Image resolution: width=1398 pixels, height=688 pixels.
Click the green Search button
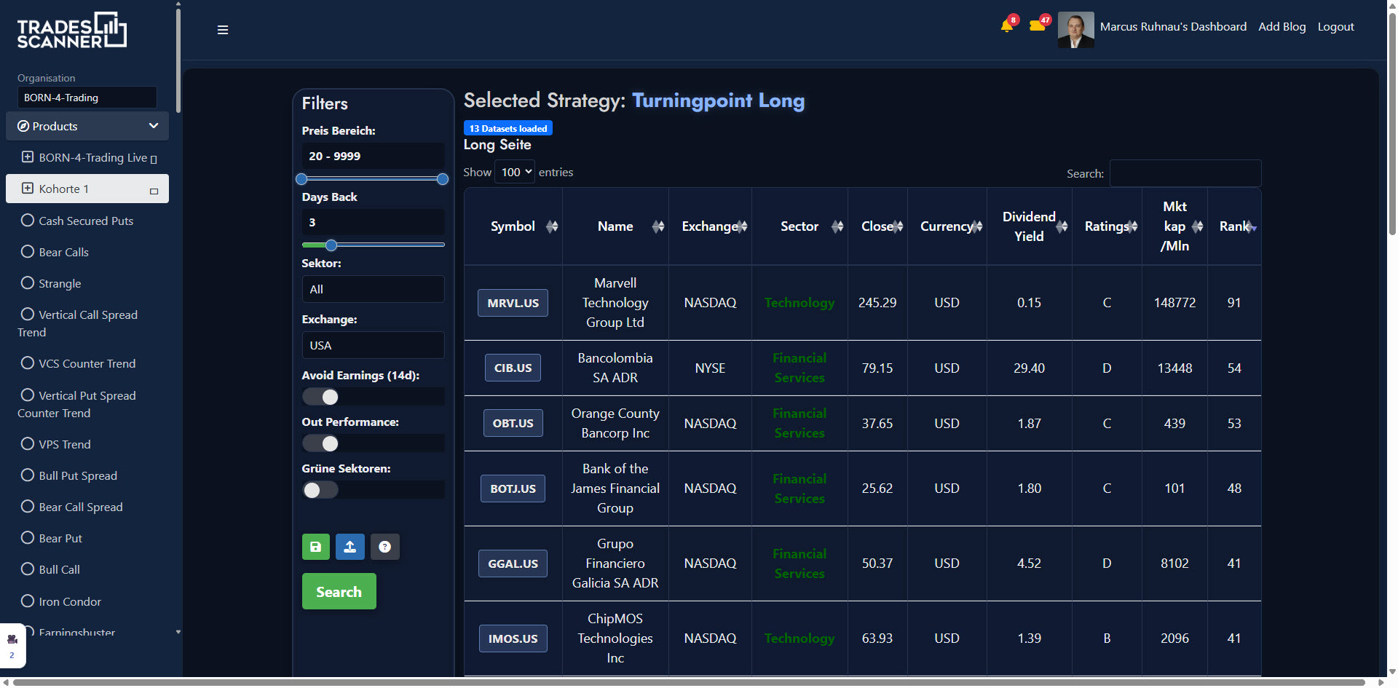339,591
